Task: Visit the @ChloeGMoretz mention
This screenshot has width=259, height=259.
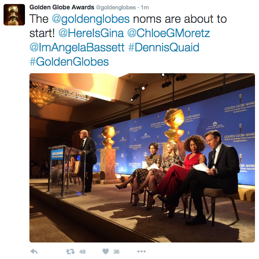Action: click(169, 33)
